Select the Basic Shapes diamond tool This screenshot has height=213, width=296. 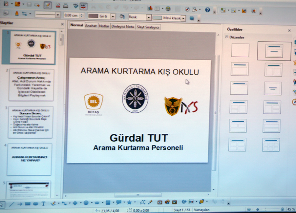75,203
